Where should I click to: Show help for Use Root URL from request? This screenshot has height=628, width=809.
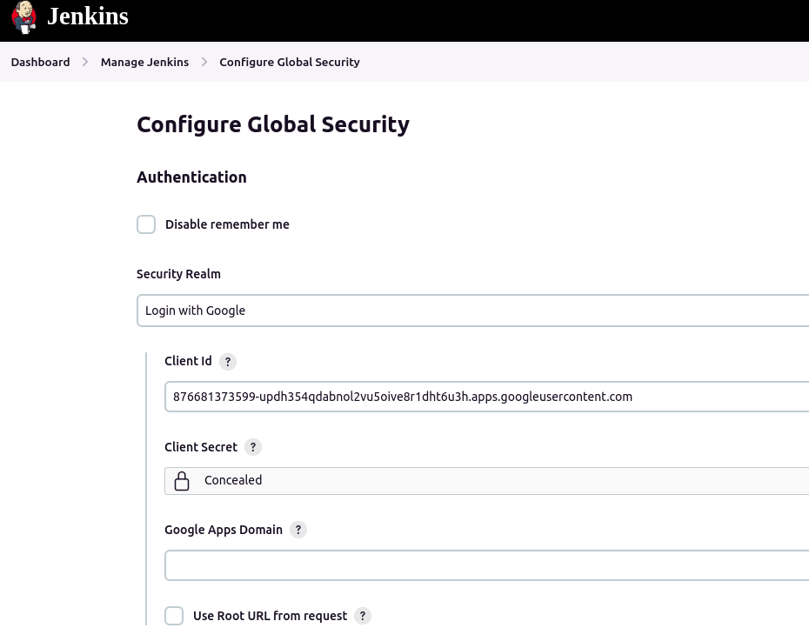coord(363,616)
